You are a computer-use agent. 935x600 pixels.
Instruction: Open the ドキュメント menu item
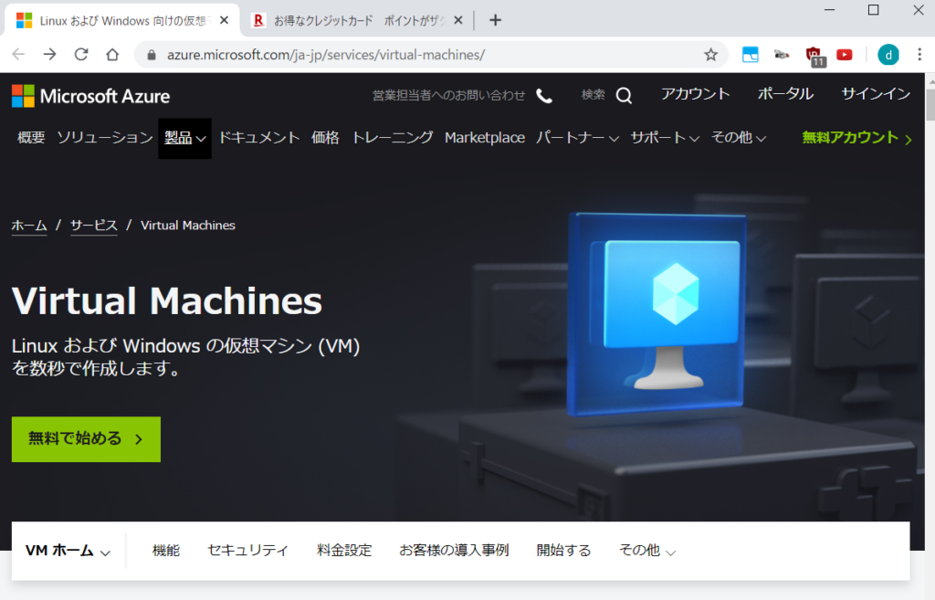258,138
